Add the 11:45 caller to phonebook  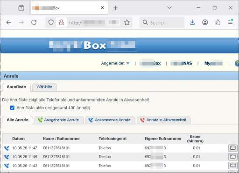click(232, 157)
